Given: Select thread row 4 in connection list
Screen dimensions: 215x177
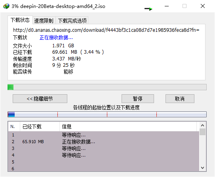Looking at the screenshot, I should click(x=103, y=155).
